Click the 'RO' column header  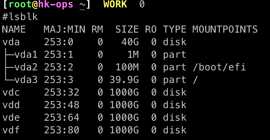click(151, 29)
